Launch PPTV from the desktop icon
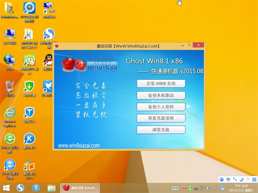The height and width of the screenshot is (193, 258). [x=29, y=8]
